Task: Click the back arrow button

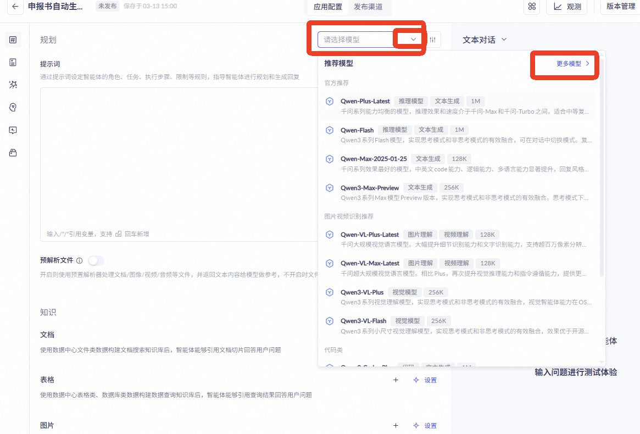Action: coord(15,7)
